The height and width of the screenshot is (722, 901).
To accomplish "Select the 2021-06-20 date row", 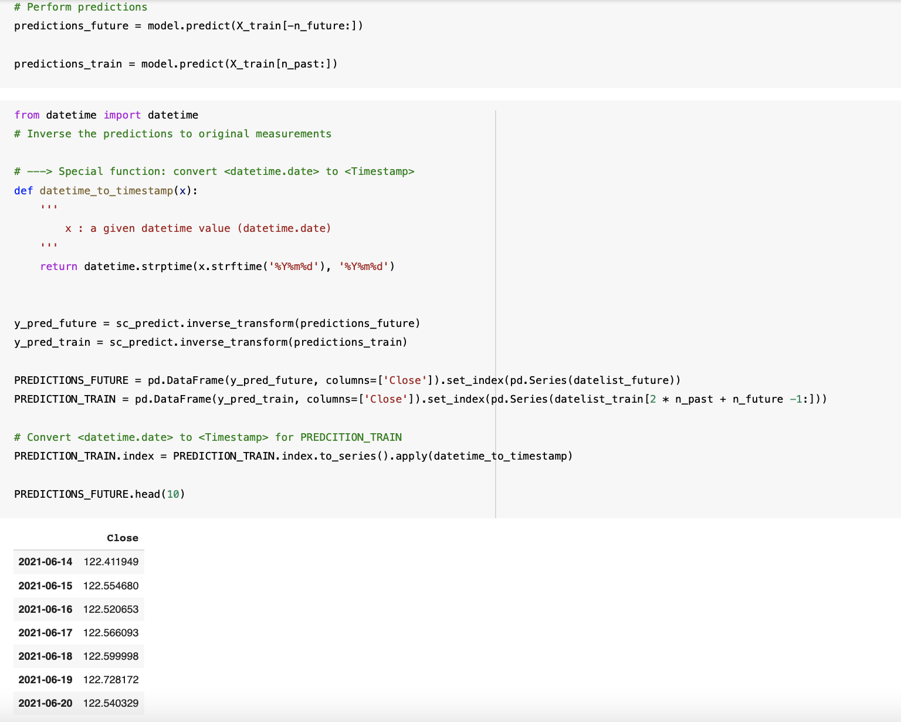I will pyautogui.click(x=45, y=703).
